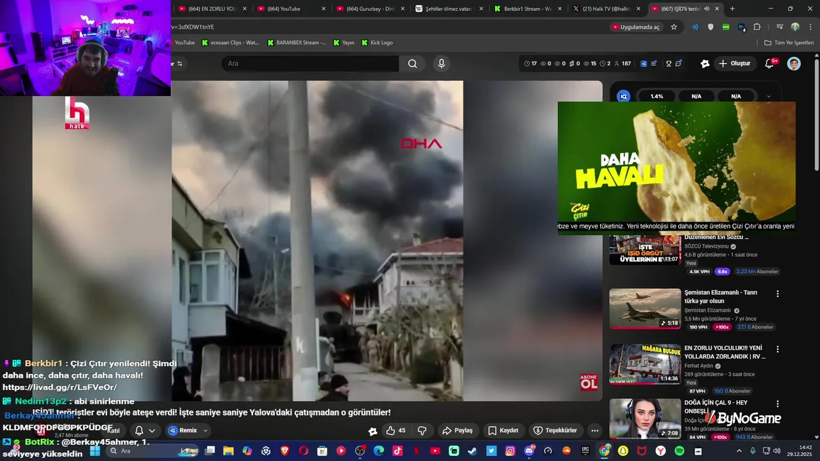The image size is (820, 461).
Task: Expand the notification bell subscription dropdown
Action: (152, 430)
